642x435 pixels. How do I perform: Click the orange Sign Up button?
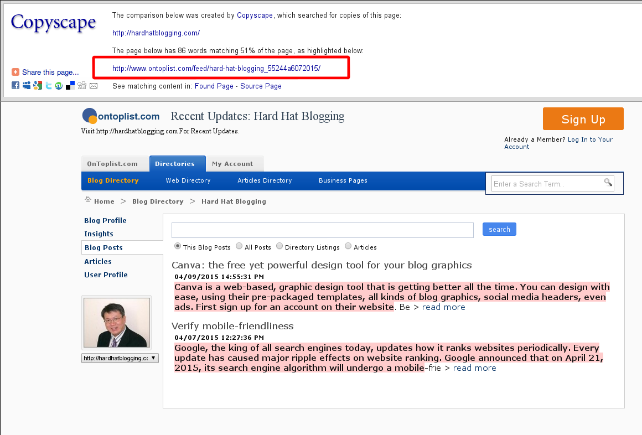click(583, 119)
